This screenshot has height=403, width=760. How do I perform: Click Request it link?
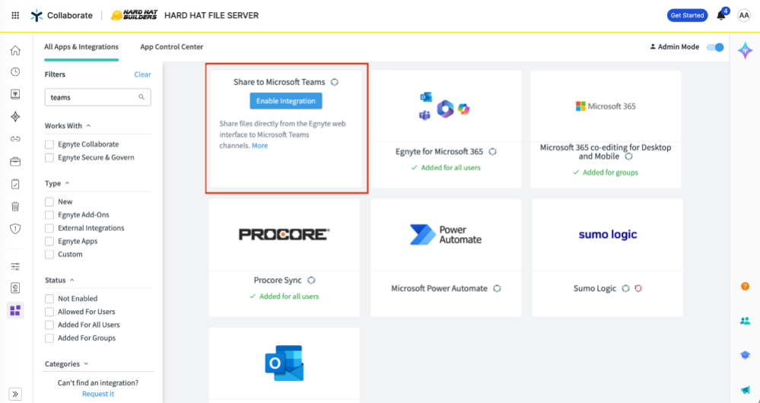(98, 394)
